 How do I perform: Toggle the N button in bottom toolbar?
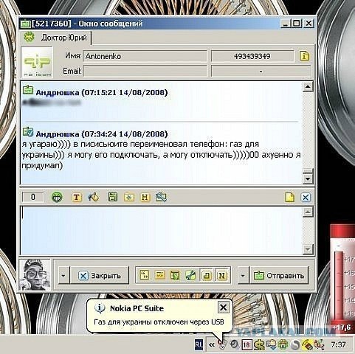tap(222, 275)
